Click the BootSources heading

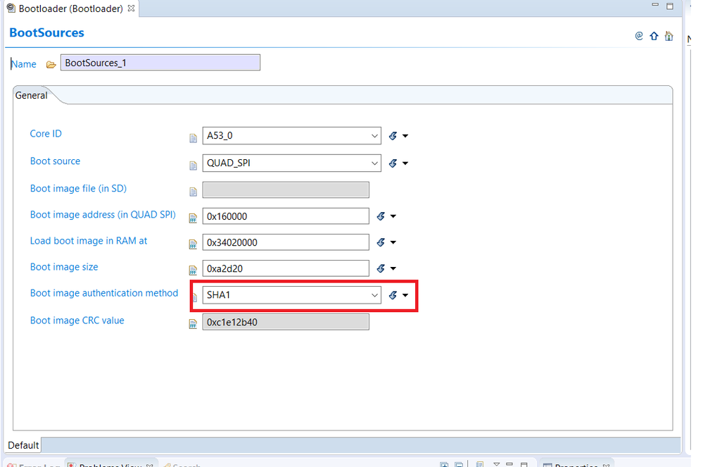(46, 32)
